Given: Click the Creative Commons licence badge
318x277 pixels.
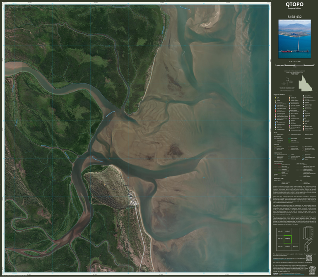Looking at the screenshot, I should tap(276, 274).
